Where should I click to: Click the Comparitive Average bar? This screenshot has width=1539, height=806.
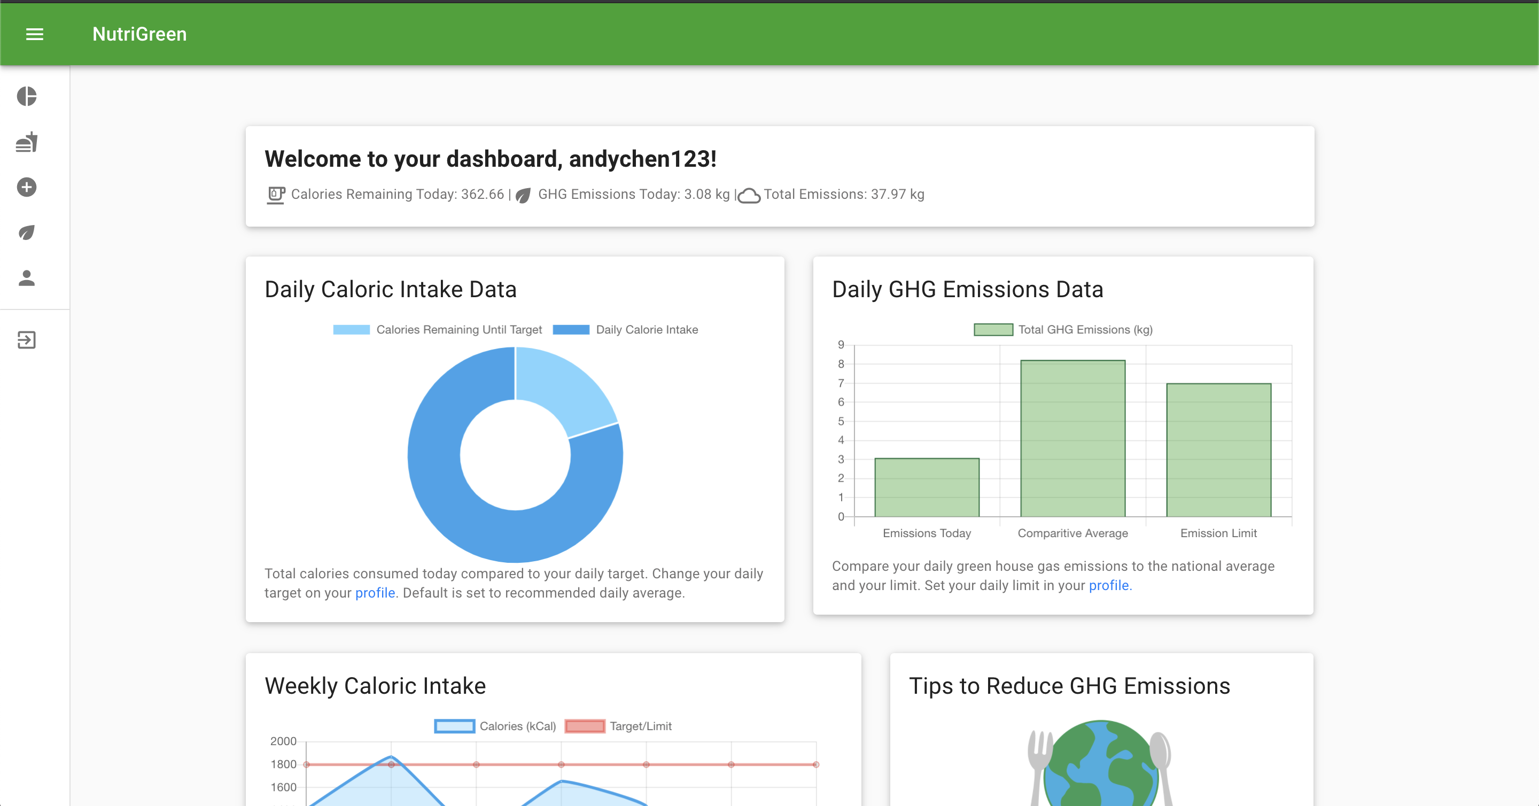point(1072,438)
